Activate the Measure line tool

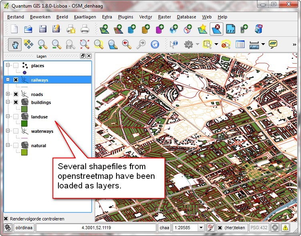point(254,45)
